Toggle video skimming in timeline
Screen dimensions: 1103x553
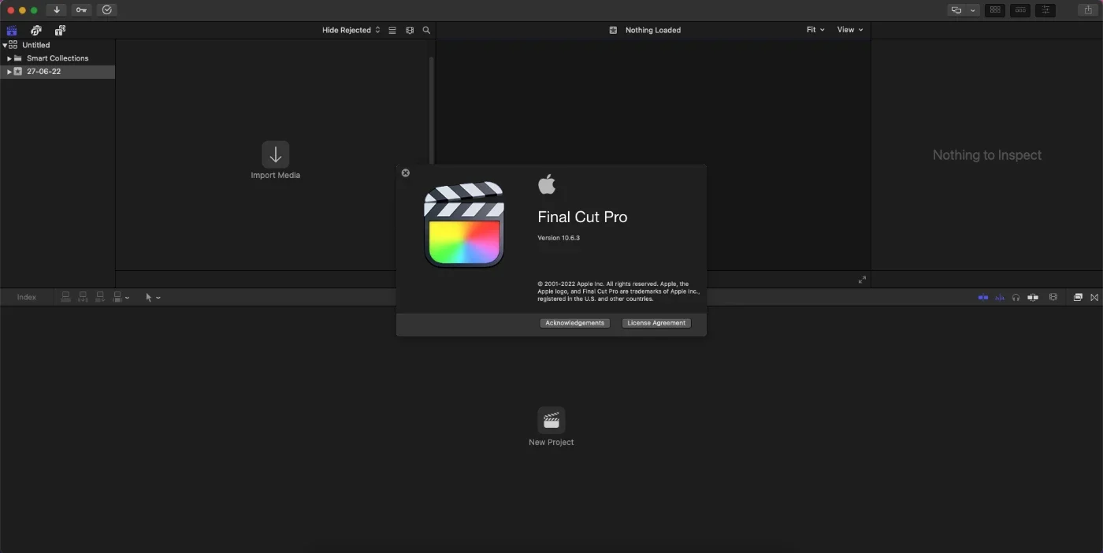click(x=983, y=297)
